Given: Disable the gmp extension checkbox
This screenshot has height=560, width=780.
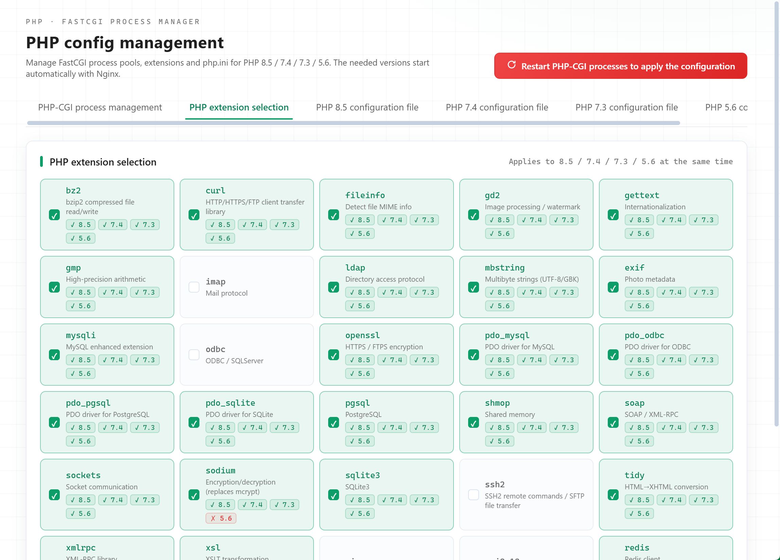Looking at the screenshot, I should 54,287.
